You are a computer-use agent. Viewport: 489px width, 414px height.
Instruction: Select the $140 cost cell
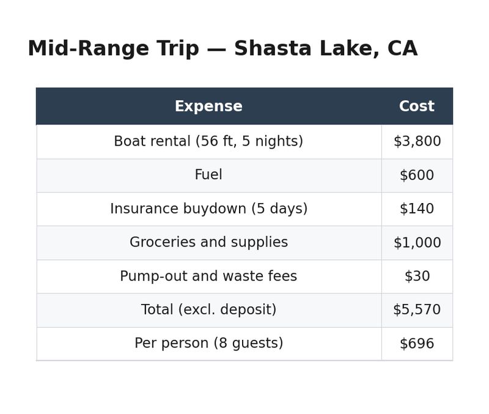point(417,209)
